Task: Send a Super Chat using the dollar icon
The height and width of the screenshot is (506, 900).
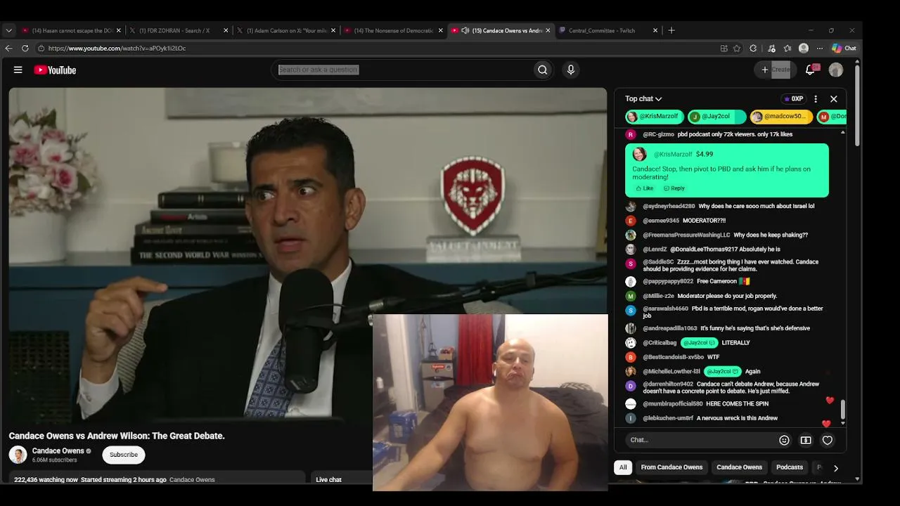Action: tap(806, 440)
